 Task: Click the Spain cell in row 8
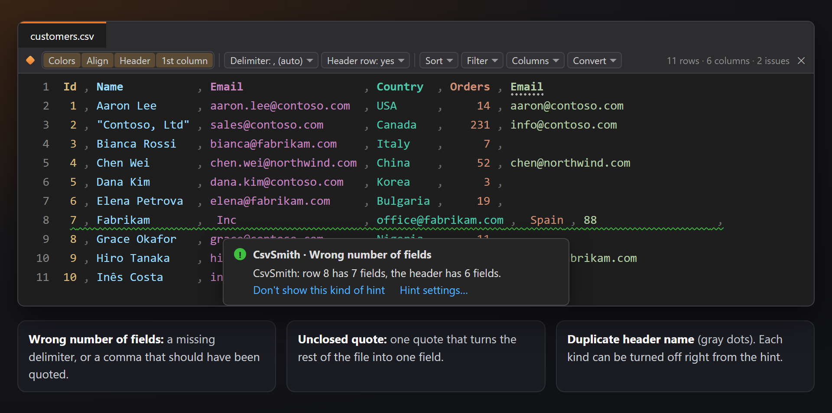pyautogui.click(x=547, y=220)
